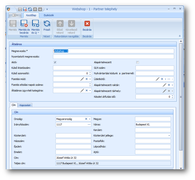The width and height of the screenshot is (195, 180).
Task: Toggle the Aktív checkbox
Action: click(x=55, y=62)
